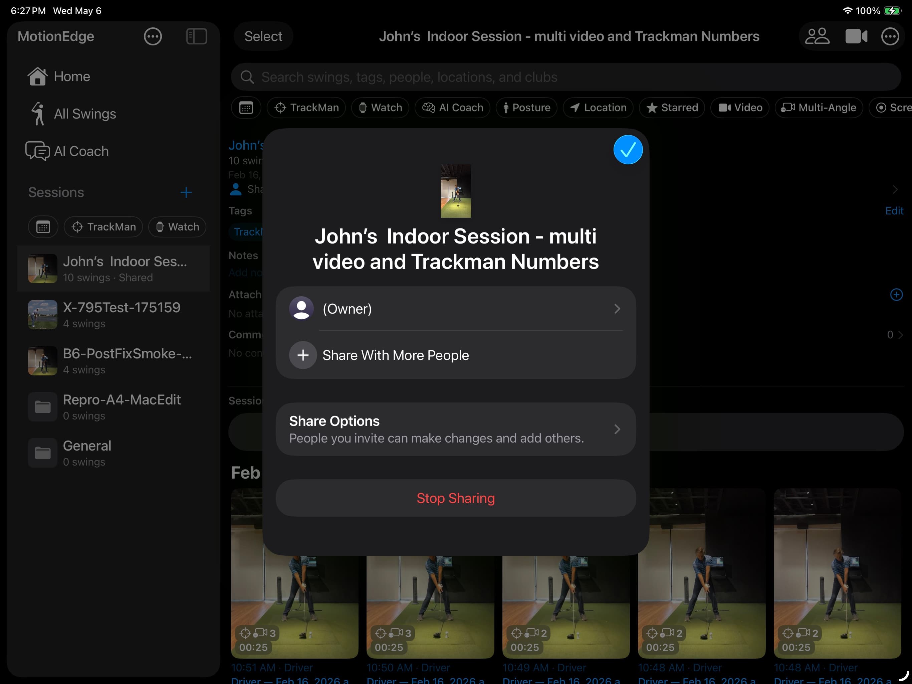Toggle the Multi-Angle filter chip
This screenshot has height=684, width=912.
tap(819, 108)
